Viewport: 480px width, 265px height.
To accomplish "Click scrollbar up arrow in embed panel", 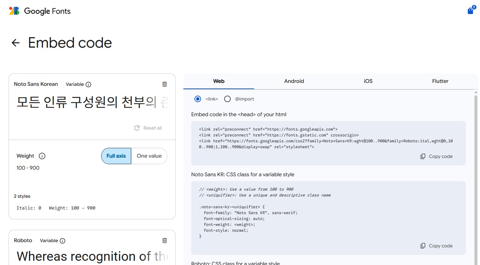I will coord(476,92).
